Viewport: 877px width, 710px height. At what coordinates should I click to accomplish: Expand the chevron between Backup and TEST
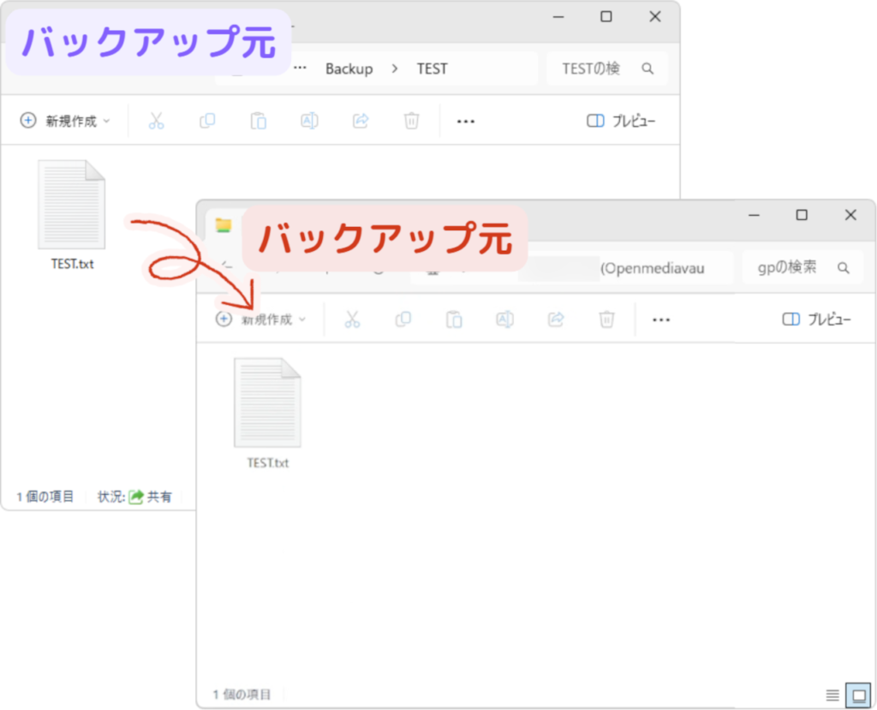coord(395,69)
